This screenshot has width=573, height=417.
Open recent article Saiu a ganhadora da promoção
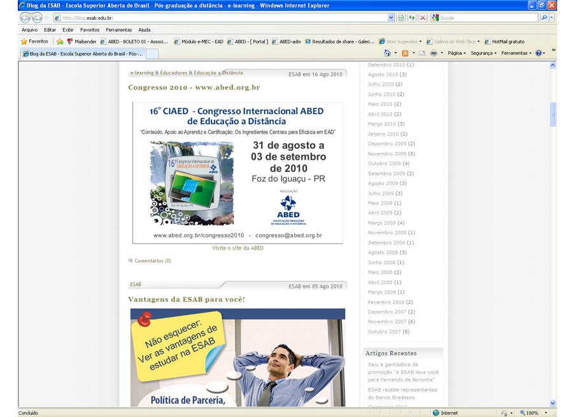[403, 372]
